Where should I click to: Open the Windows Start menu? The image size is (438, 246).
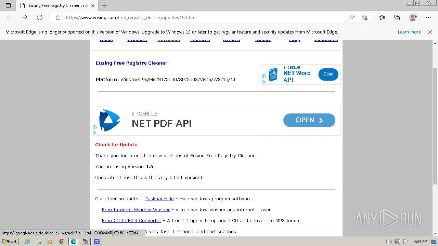pos(9,242)
